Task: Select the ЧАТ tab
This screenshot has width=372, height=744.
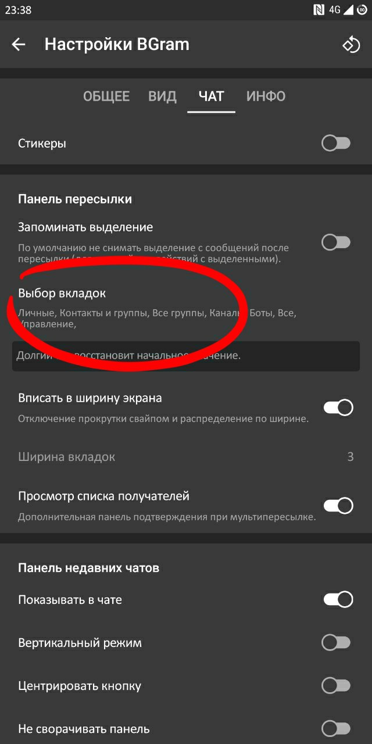Action: [211, 96]
